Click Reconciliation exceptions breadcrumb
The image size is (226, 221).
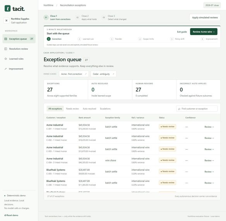click(x=73, y=5)
